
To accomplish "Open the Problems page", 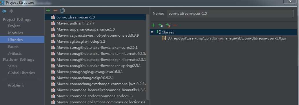I will [16, 85].
